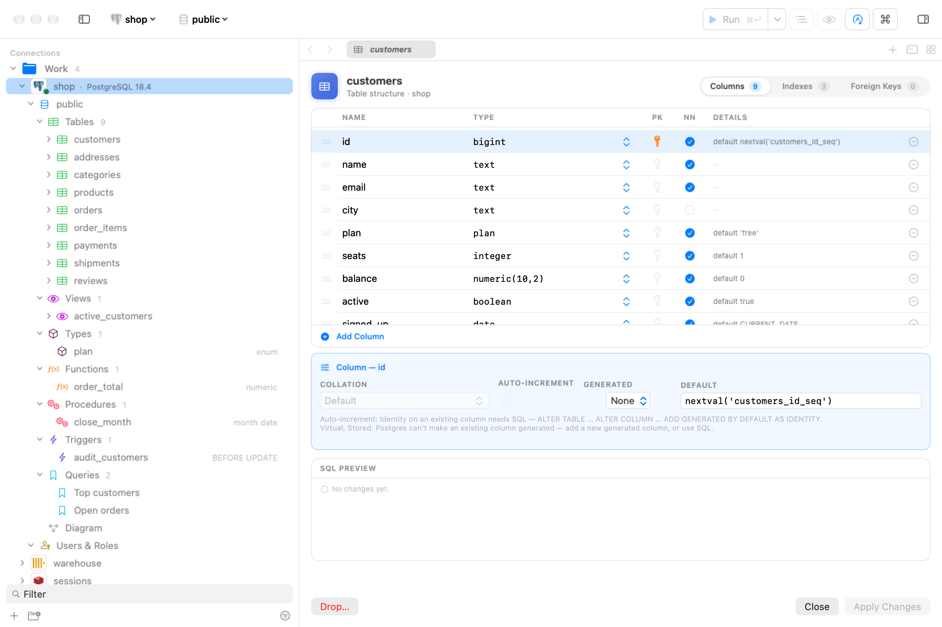Collapse the Work connections folder
This screenshot has width=942, height=627.
click(x=13, y=68)
